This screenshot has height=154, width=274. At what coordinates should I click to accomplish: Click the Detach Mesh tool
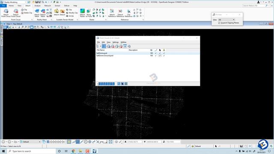tap(43, 13)
